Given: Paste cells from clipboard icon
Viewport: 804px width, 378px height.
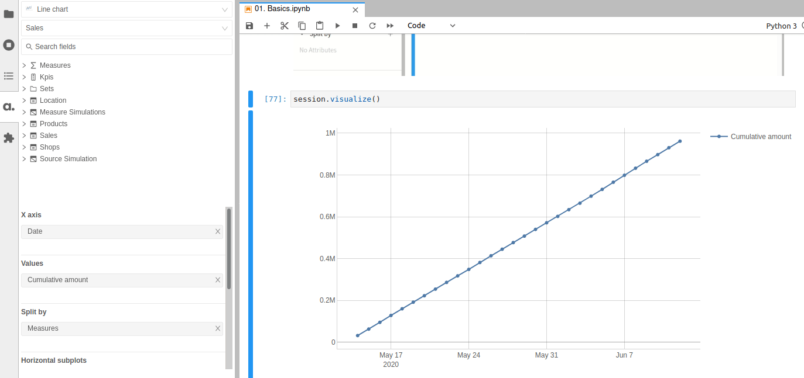Looking at the screenshot, I should 320,26.
